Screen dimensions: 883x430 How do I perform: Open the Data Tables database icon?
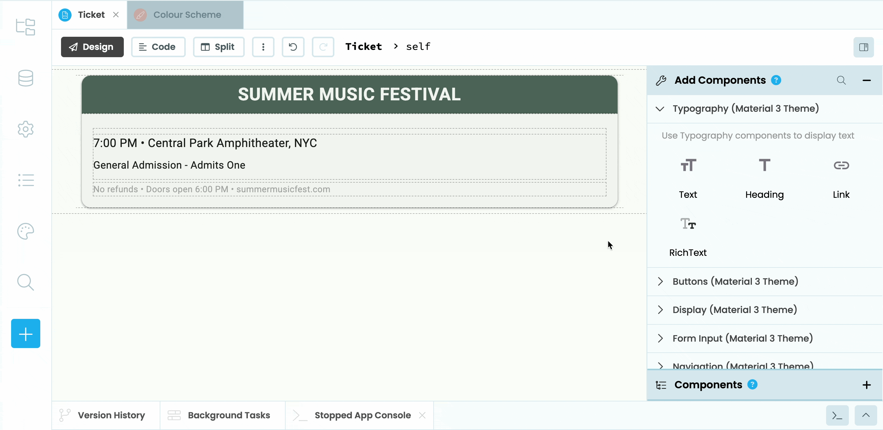(x=25, y=78)
